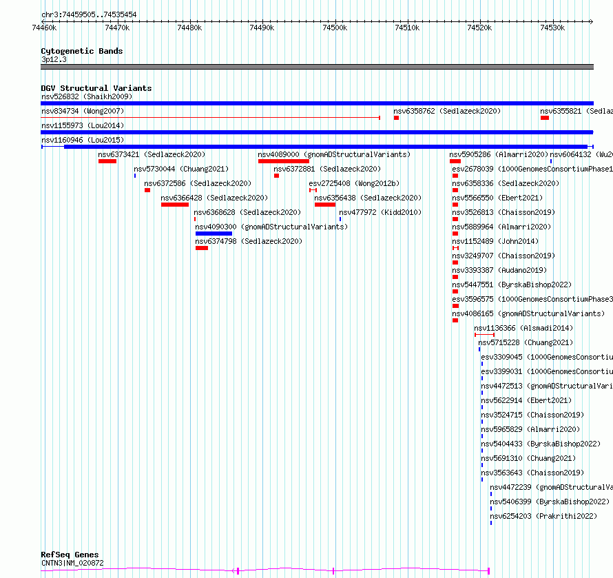613x578 pixels.
Task: Select the nsv4472513 variant label
Action: coord(547,386)
